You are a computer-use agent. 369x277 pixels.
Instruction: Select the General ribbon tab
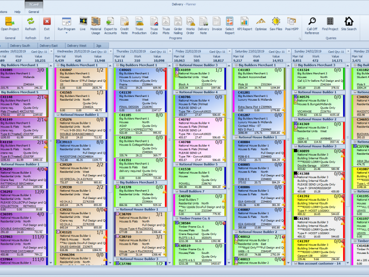[34, 12]
